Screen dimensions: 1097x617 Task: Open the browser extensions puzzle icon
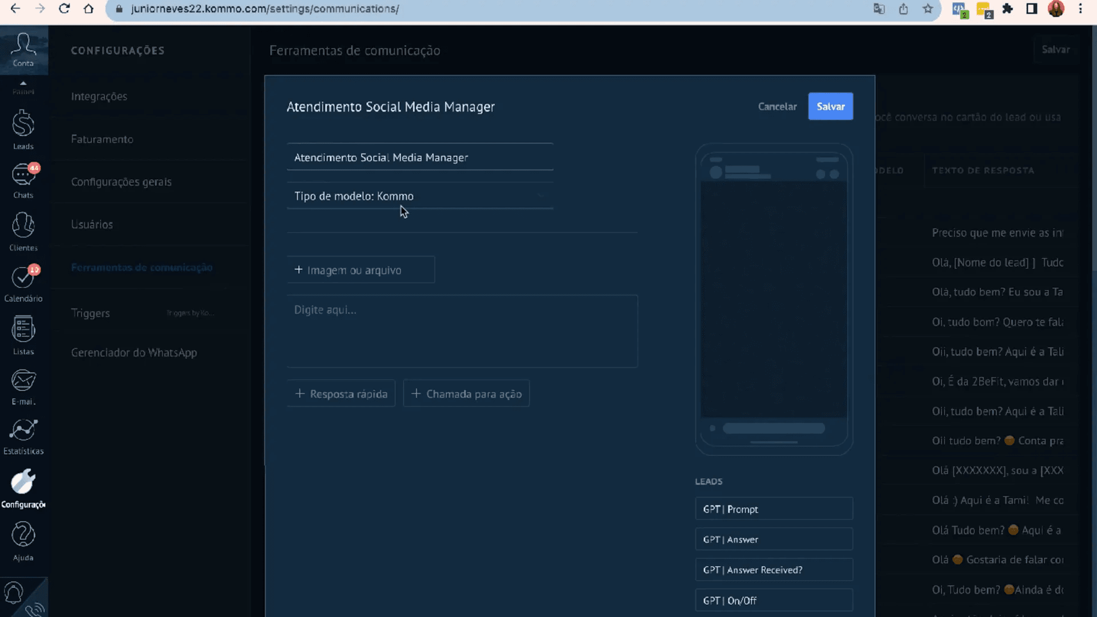pos(1008,9)
